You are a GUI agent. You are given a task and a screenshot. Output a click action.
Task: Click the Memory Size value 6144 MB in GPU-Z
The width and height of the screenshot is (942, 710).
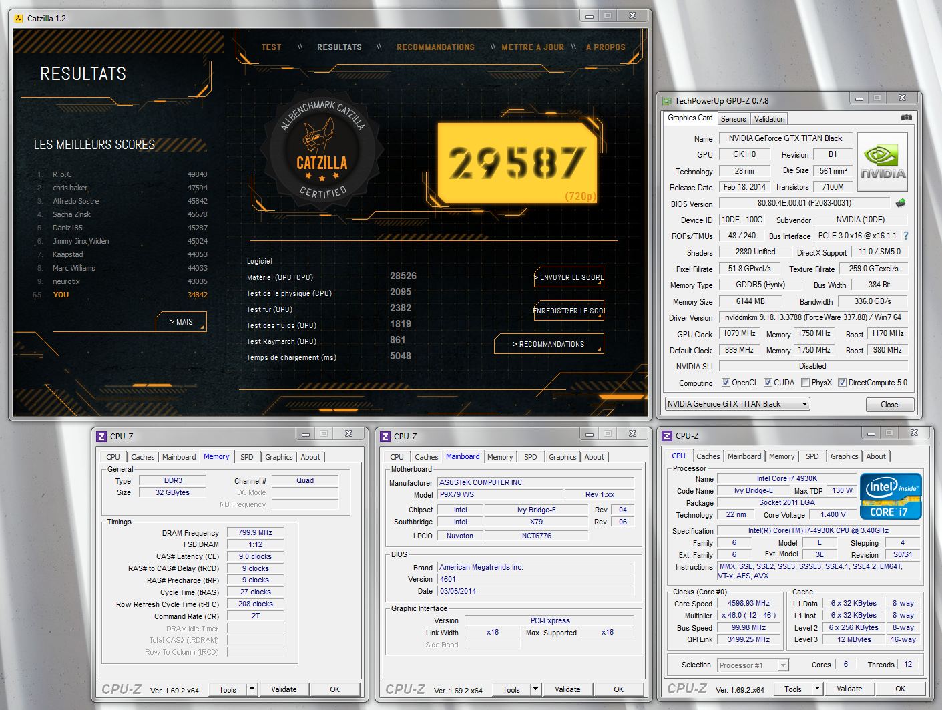pyautogui.click(x=750, y=301)
